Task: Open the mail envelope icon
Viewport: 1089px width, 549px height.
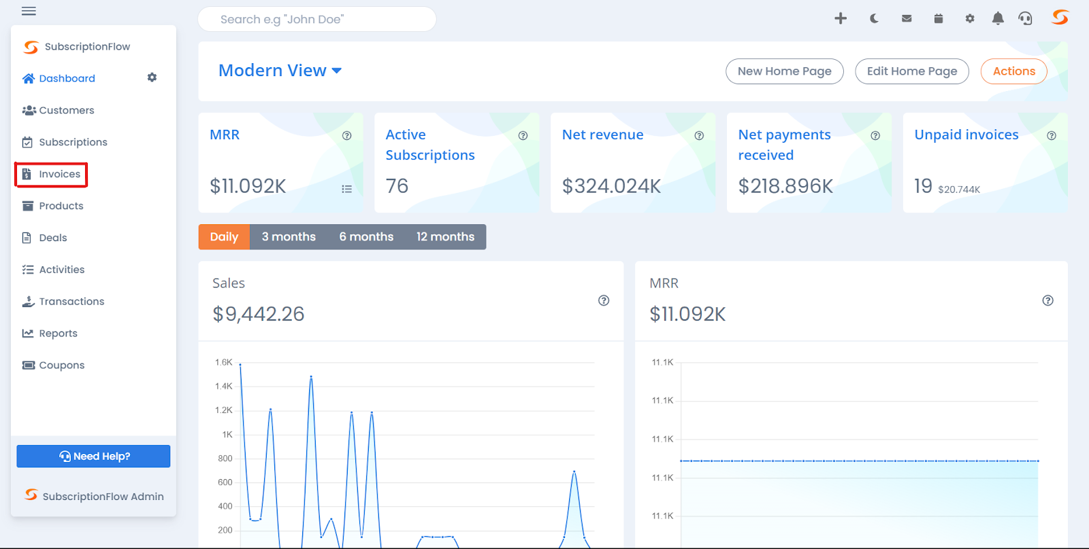Action: 907,18
